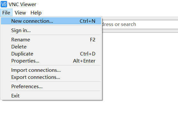Close the open File menu
The height and width of the screenshot is (134, 178).
pos(6,13)
